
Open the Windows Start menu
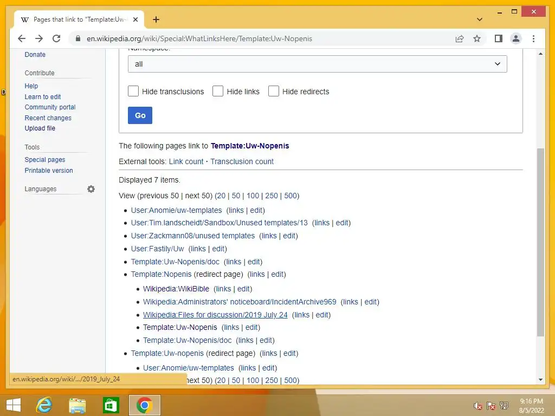pyautogui.click(x=14, y=405)
